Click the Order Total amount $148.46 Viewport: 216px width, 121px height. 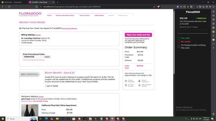point(140,66)
